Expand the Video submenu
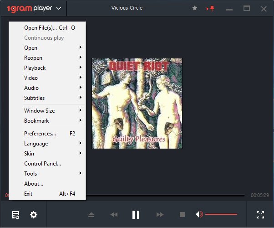This screenshot has width=274, height=228. [x=47, y=78]
